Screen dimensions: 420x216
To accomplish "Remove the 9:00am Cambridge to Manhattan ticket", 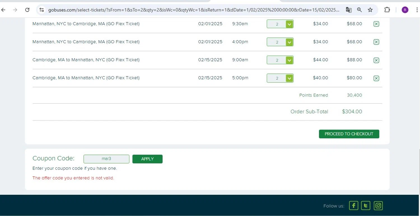I will (x=376, y=60).
